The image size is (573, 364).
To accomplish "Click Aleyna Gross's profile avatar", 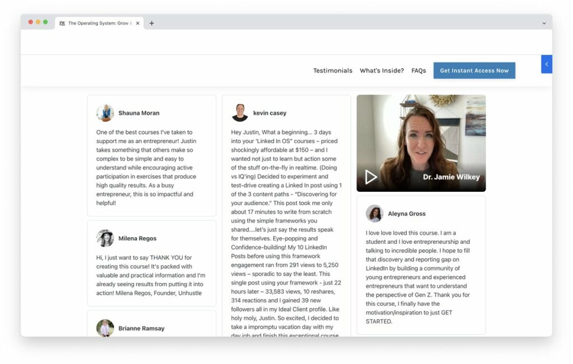I will [374, 214].
